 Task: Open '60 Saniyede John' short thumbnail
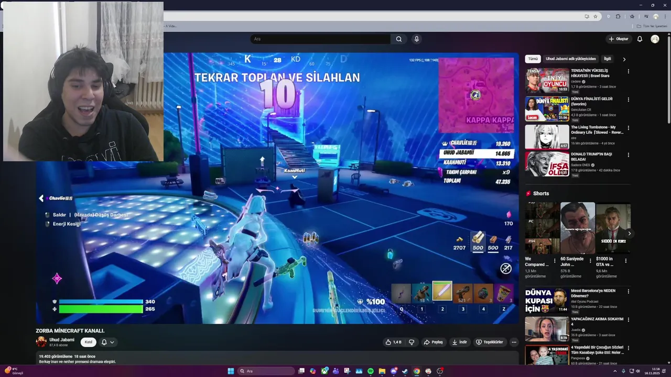[578, 228]
